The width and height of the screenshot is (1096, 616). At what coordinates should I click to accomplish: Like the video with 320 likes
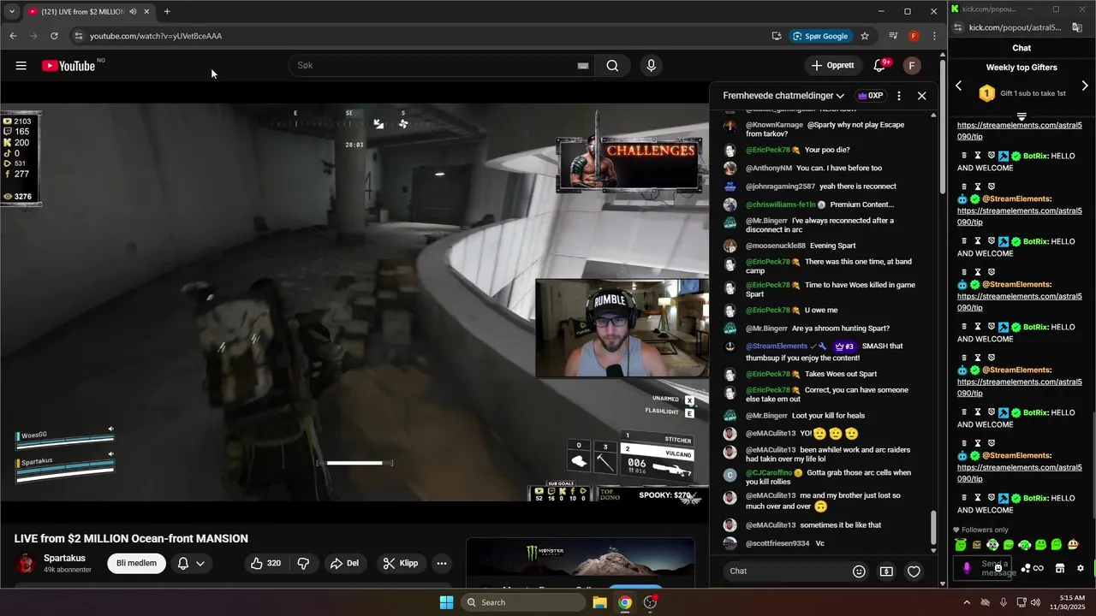265,563
